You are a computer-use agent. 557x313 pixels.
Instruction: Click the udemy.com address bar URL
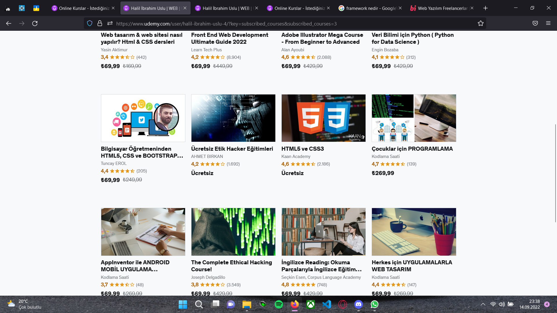(x=226, y=24)
